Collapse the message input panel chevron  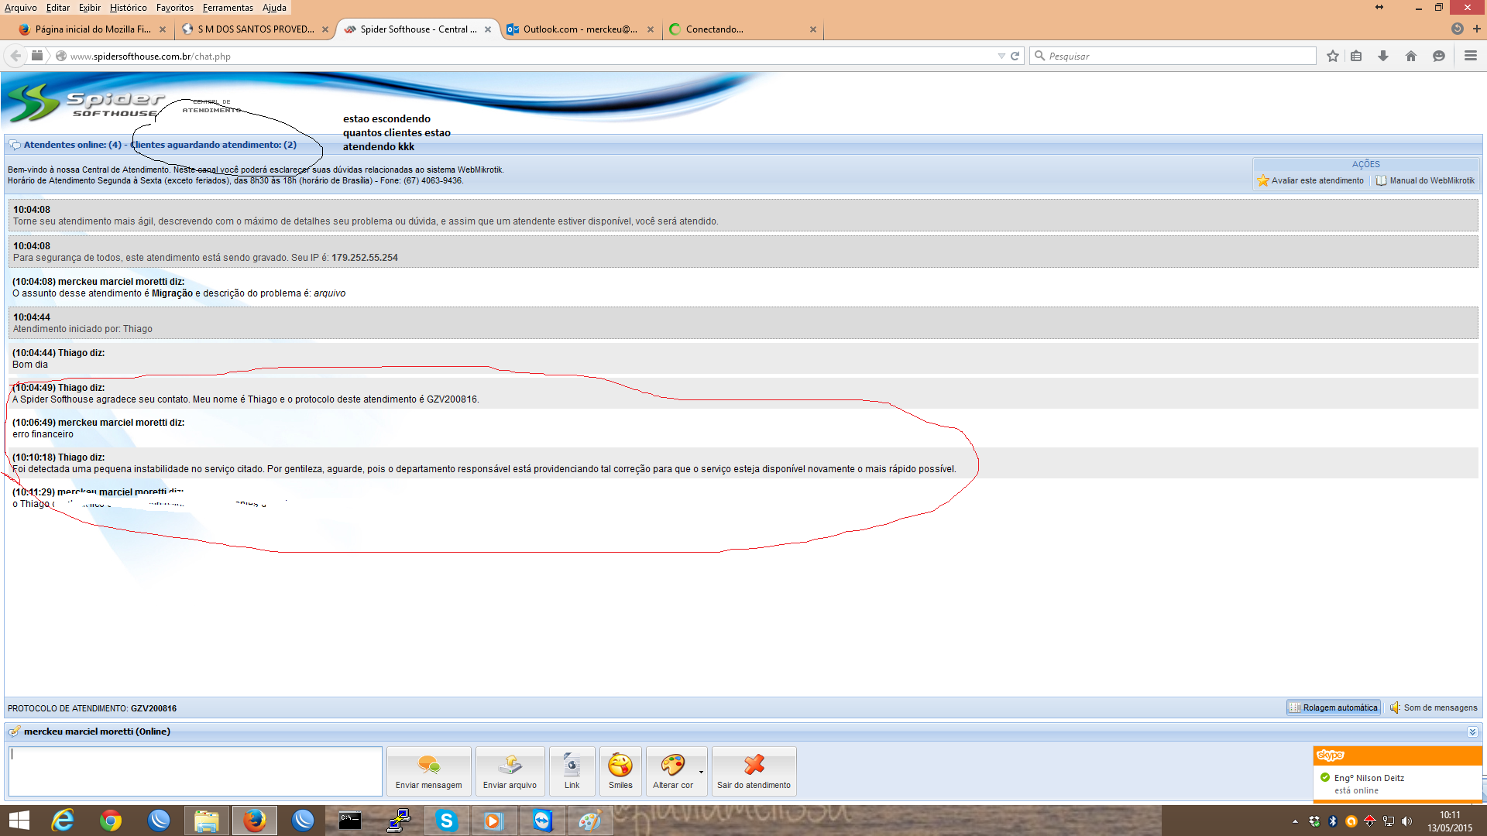[x=1472, y=731]
